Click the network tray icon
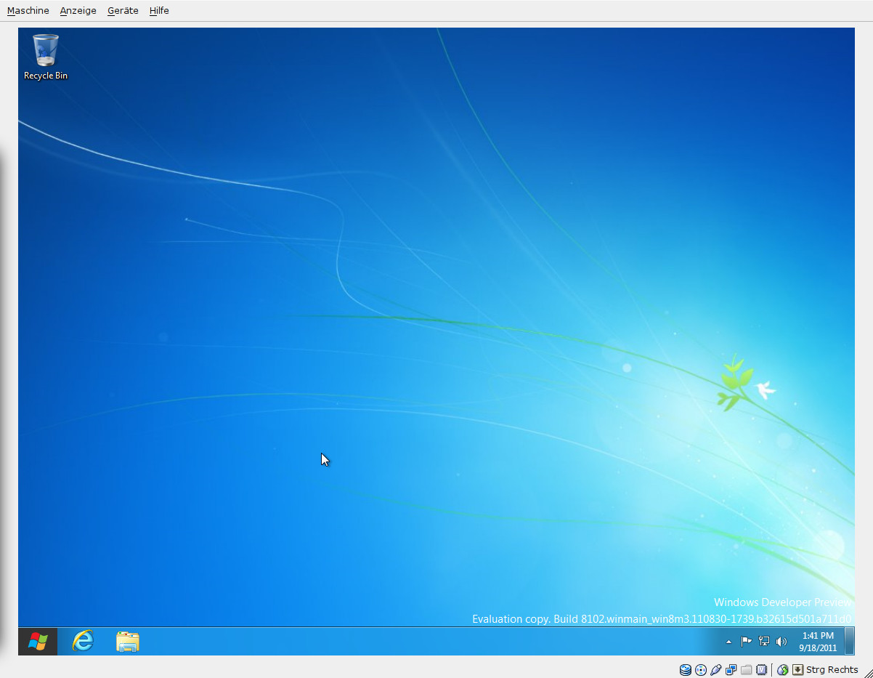The height and width of the screenshot is (678, 873). pyautogui.click(x=763, y=641)
